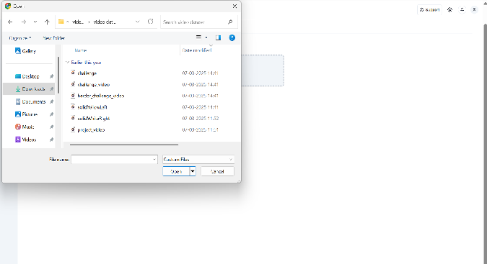The width and height of the screenshot is (487, 264).
Task: Click the pin icon beside Documents
Action: click(x=51, y=102)
